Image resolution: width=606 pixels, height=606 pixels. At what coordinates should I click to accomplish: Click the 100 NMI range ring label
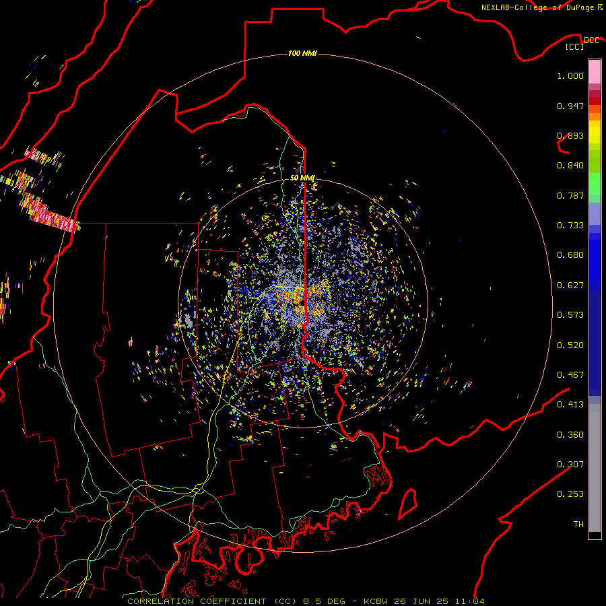pyautogui.click(x=302, y=53)
